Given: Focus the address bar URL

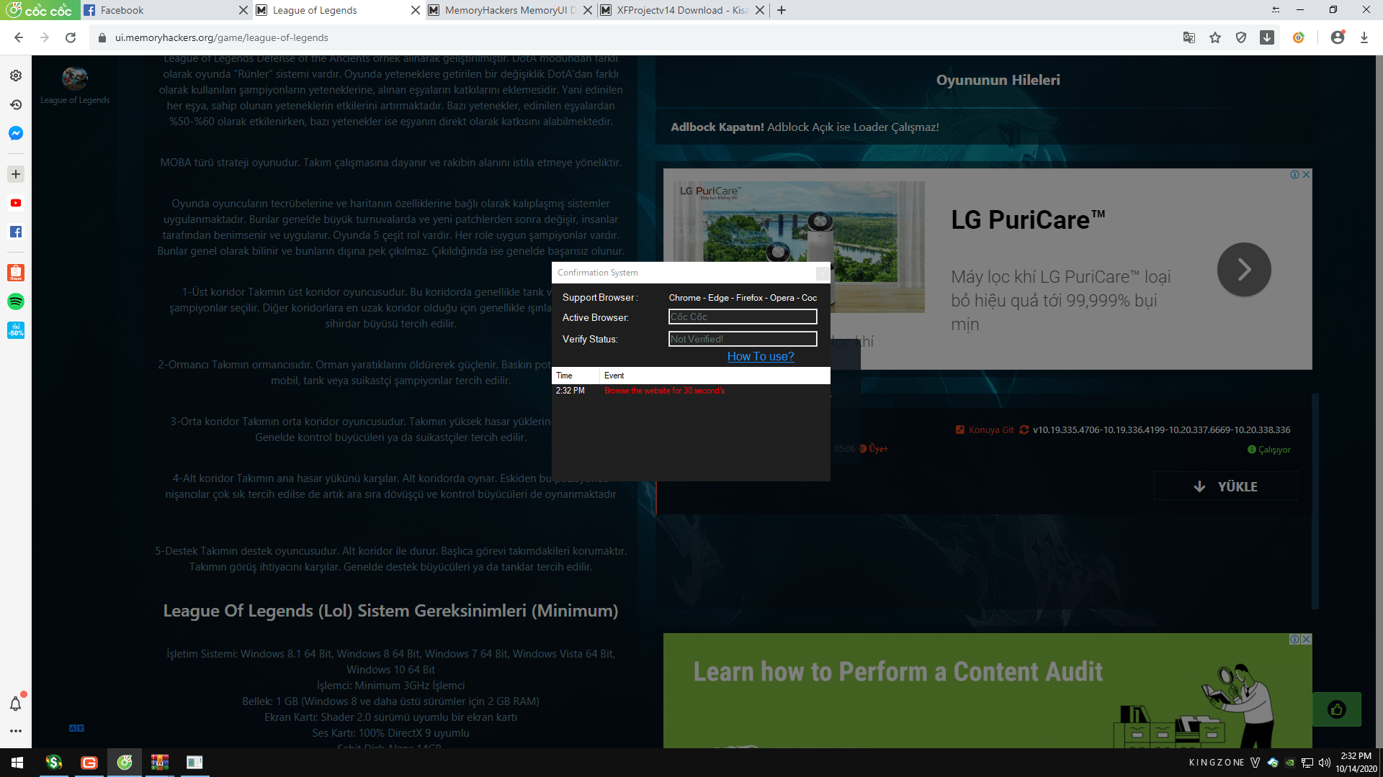Looking at the screenshot, I should (221, 37).
